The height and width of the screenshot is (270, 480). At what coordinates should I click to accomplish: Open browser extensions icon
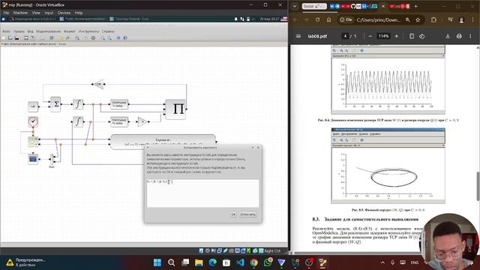[x=433, y=20]
